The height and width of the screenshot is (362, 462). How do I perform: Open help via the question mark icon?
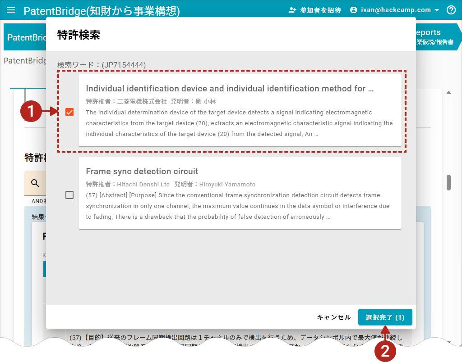tap(451, 10)
